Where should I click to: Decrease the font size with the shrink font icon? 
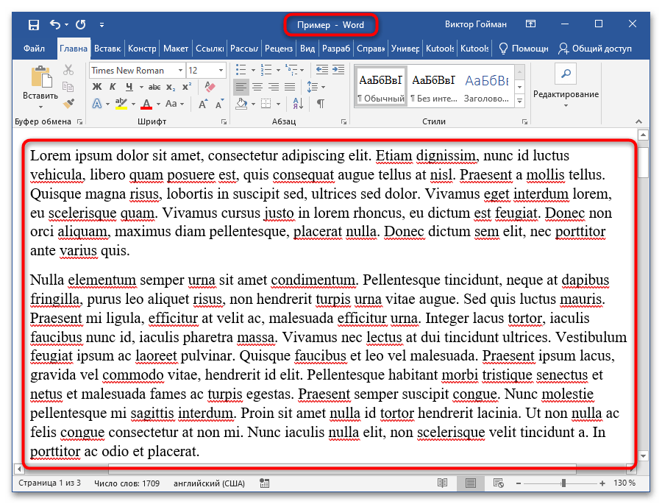coord(219,104)
